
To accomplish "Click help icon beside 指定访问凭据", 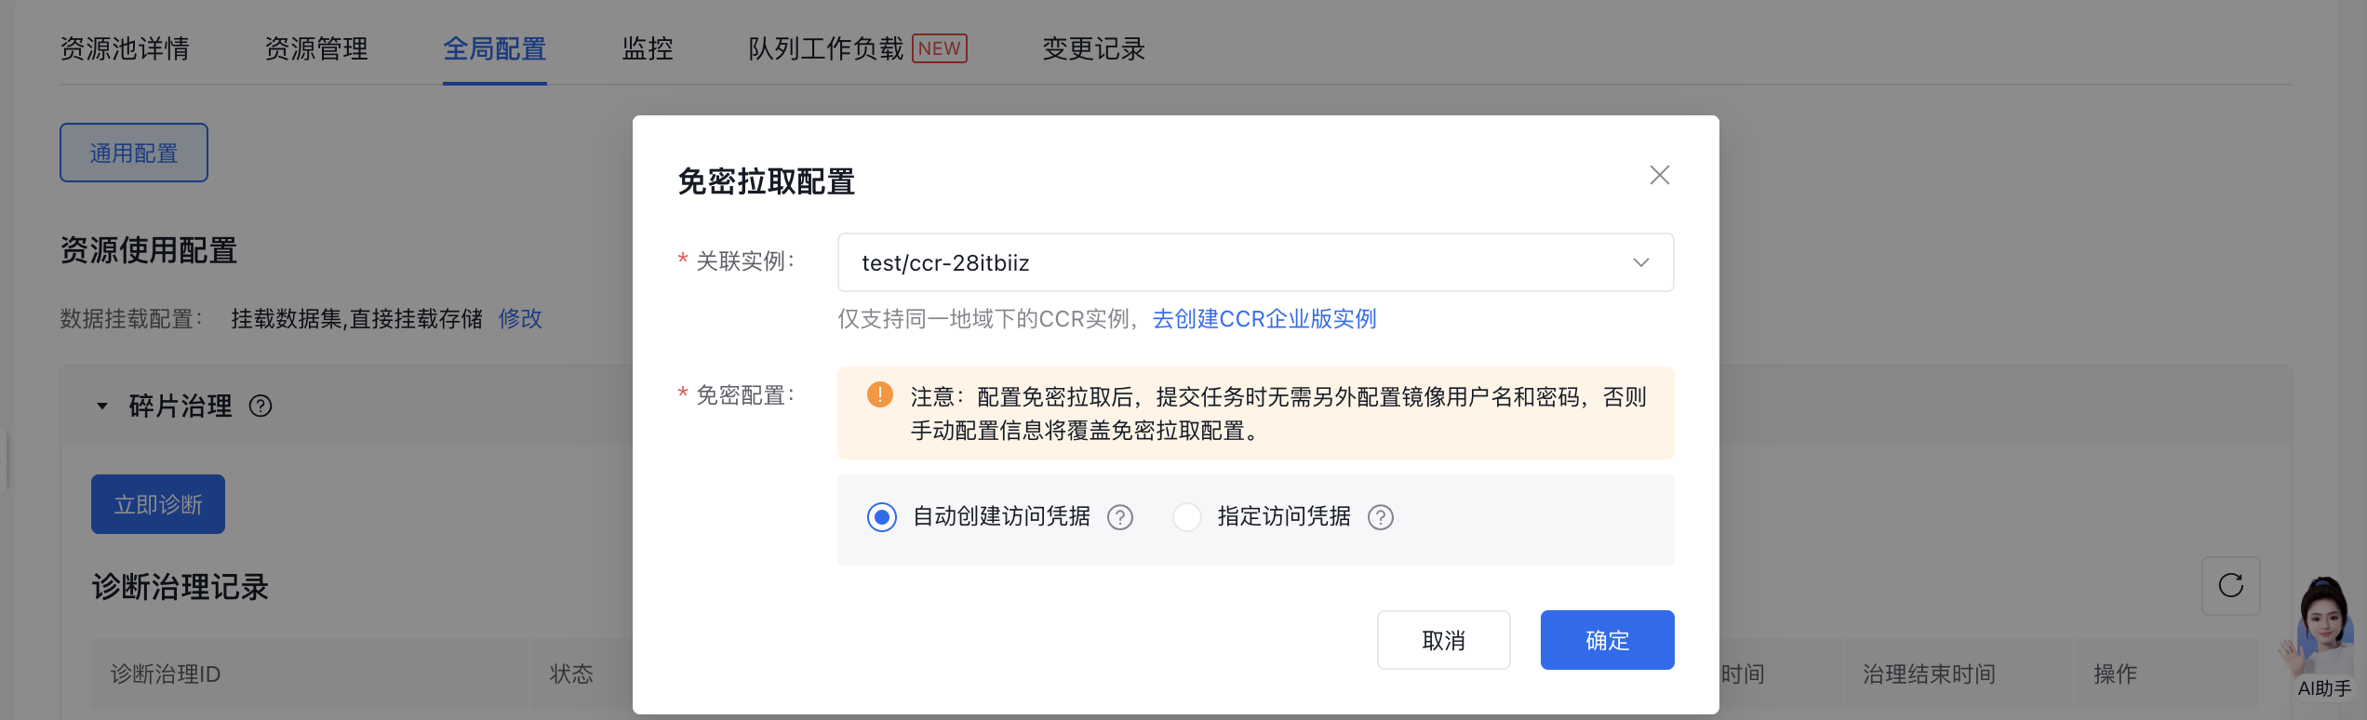I will coord(1381,517).
